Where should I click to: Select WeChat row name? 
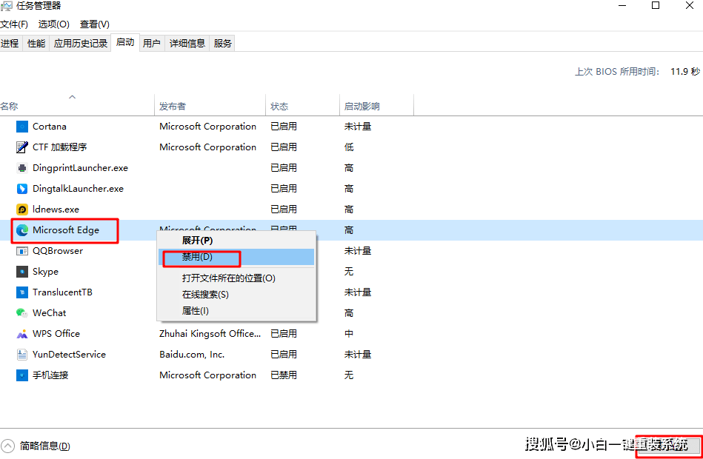tap(50, 313)
